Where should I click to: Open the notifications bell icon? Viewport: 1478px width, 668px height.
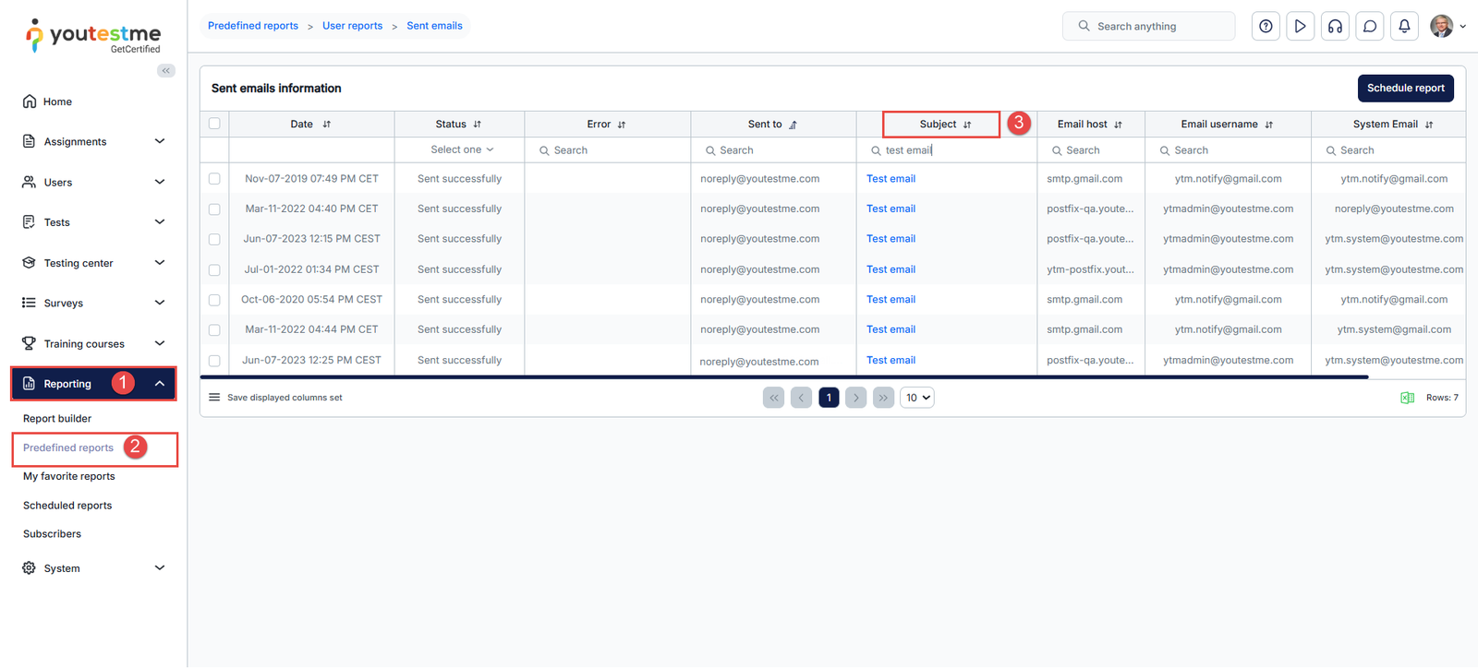(x=1404, y=27)
